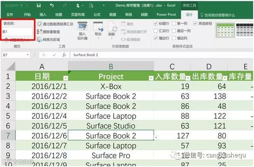
Task: Click the Undo arrow icon
Action: 52,6
